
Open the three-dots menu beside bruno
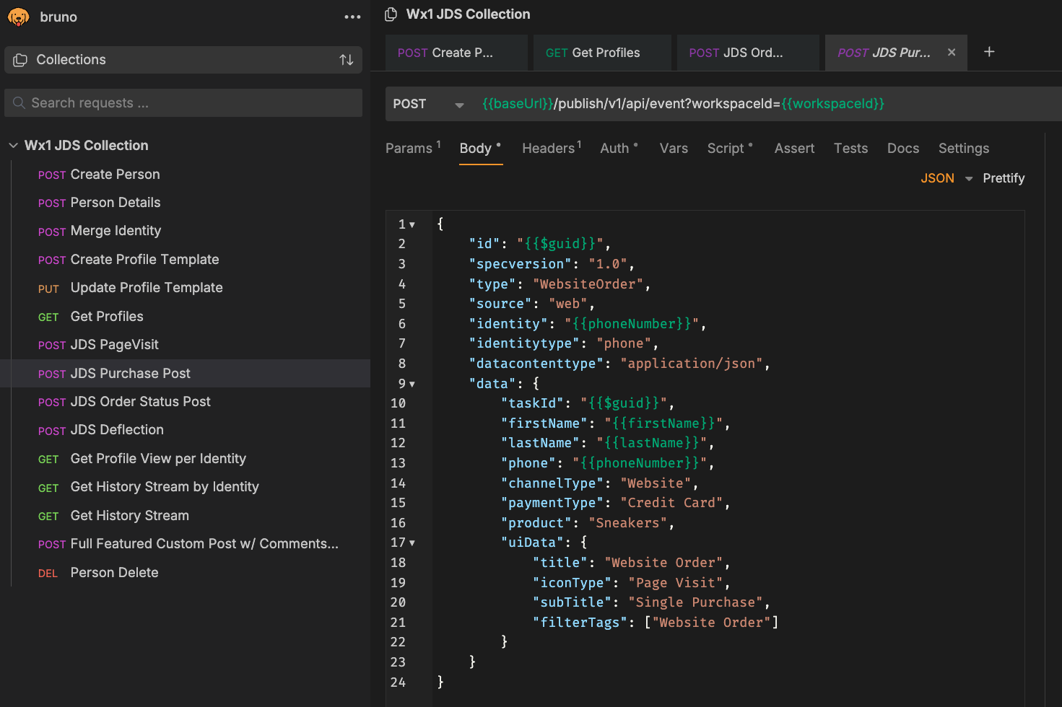coord(352,17)
